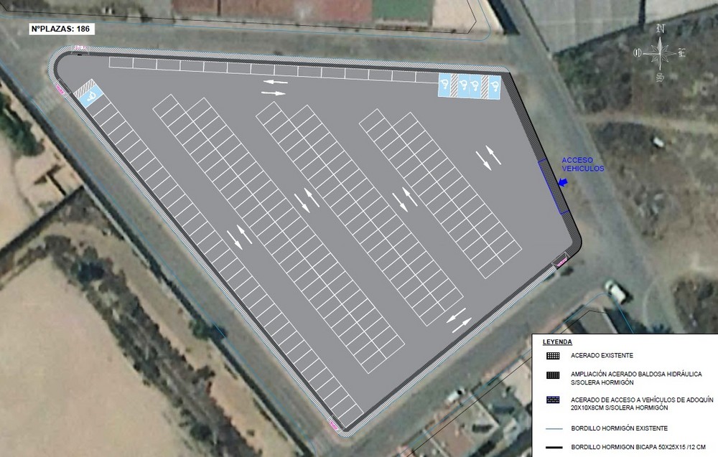The width and height of the screenshot is (718, 457).
Task: Click the LEYENDA heading
Action: coord(557,342)
